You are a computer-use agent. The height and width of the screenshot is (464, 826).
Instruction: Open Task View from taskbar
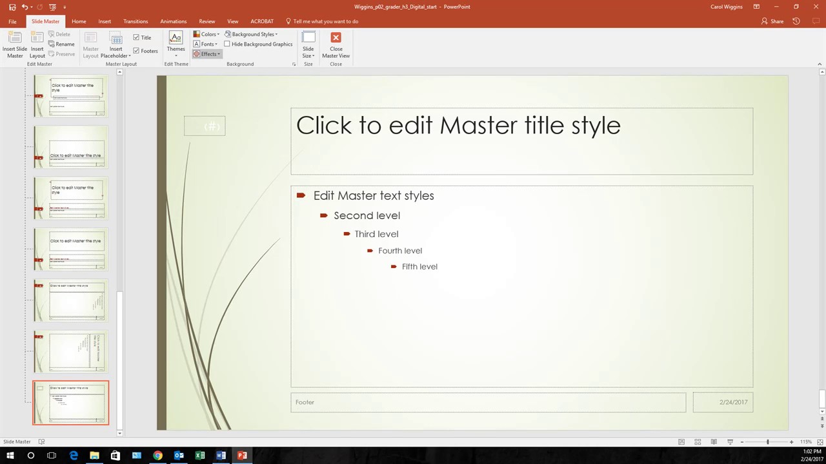tap(52, 455)
